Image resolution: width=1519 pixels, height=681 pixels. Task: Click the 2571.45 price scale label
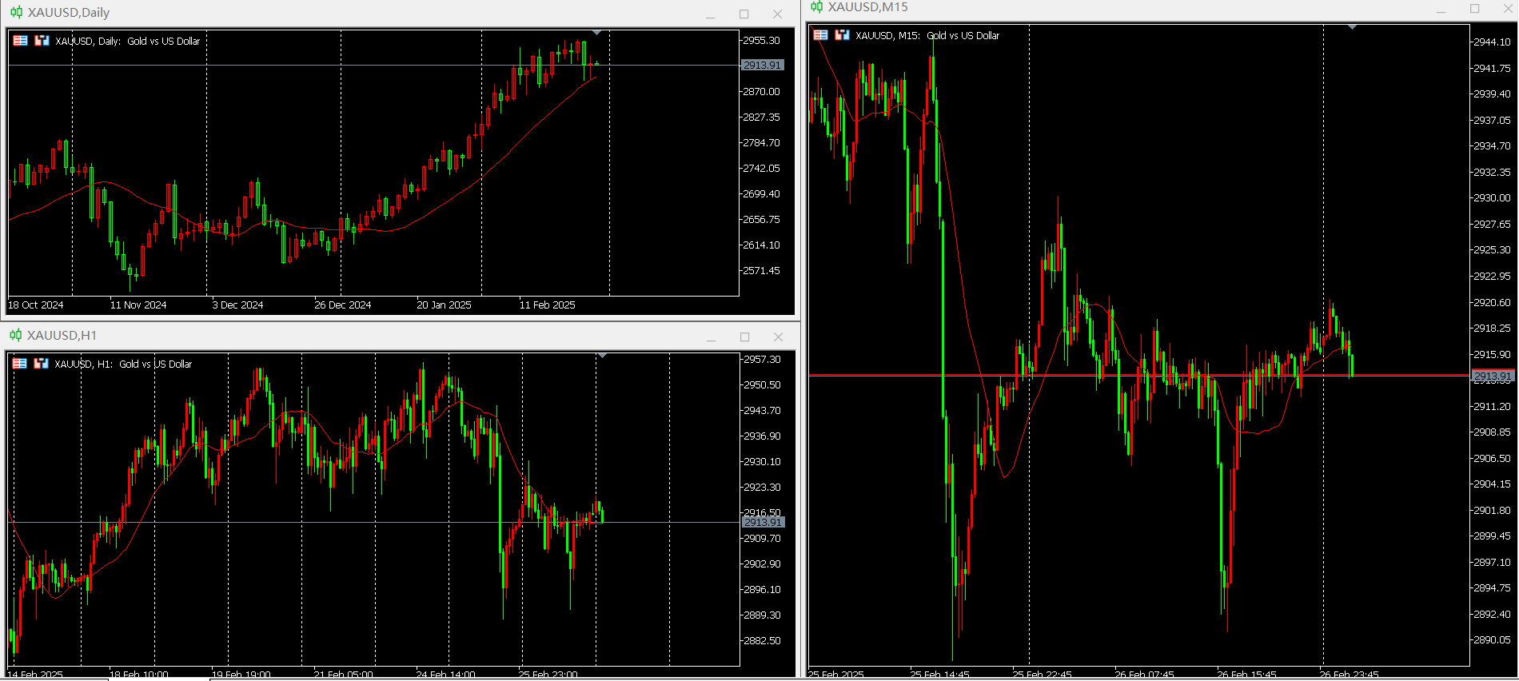(x=761, y=270)
